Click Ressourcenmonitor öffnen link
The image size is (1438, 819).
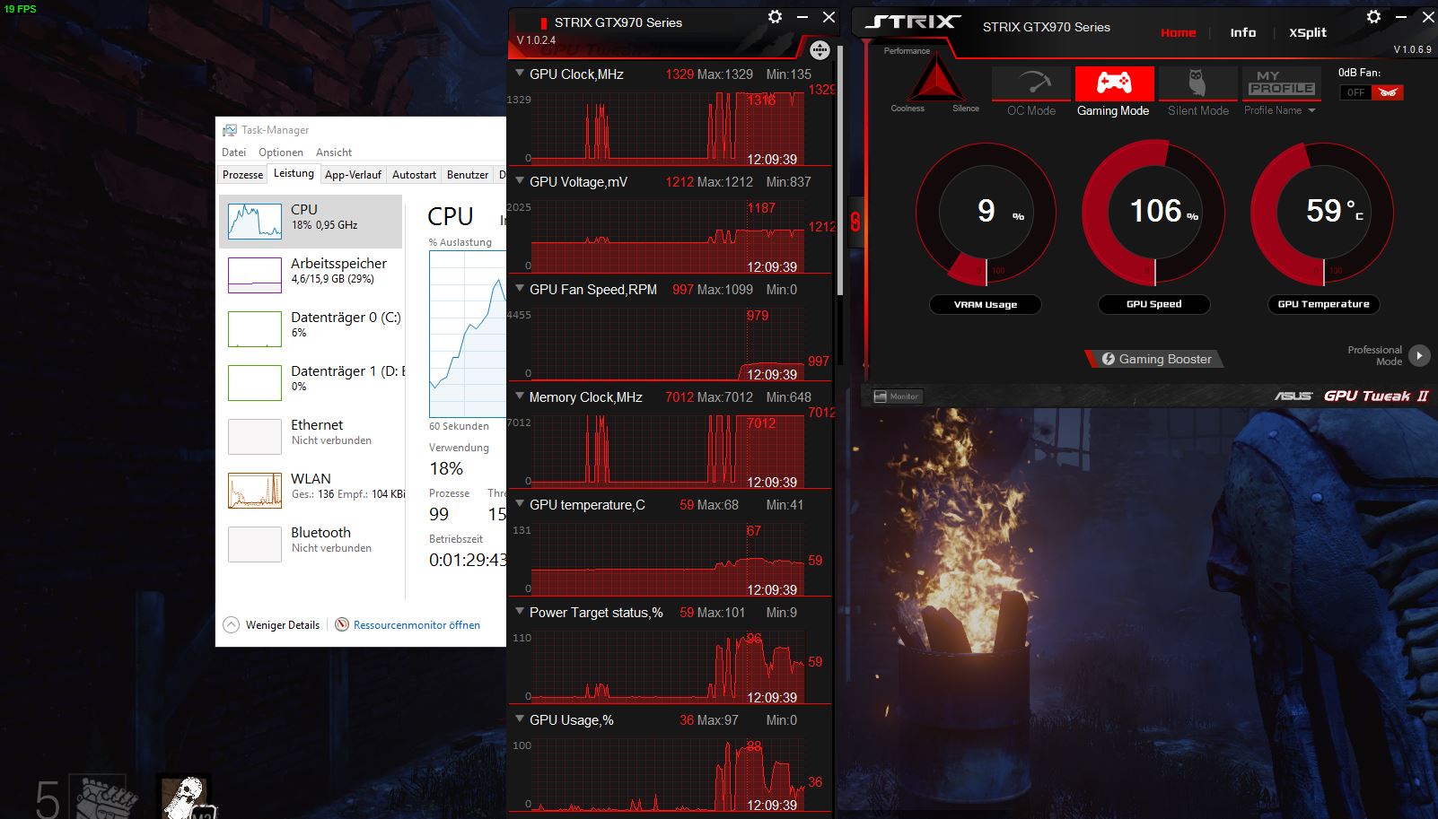(416, 625)
